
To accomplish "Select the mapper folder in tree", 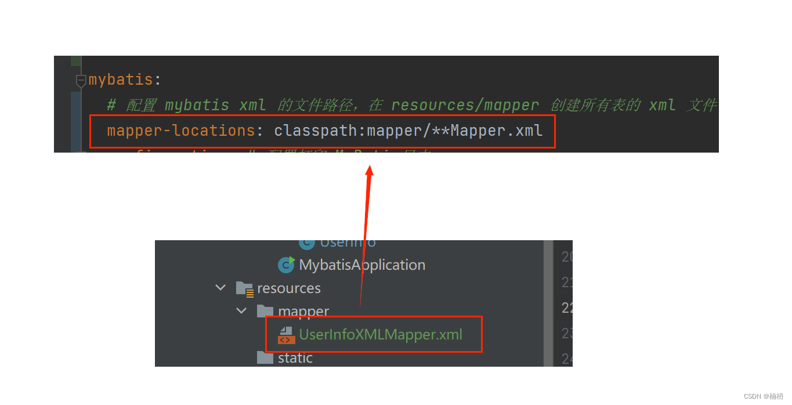I will click(x=303, y=311).
